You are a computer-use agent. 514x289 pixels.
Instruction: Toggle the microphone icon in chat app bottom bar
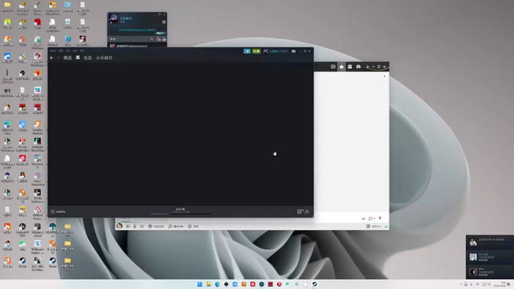pyautogui.click(x=135, y=227)
